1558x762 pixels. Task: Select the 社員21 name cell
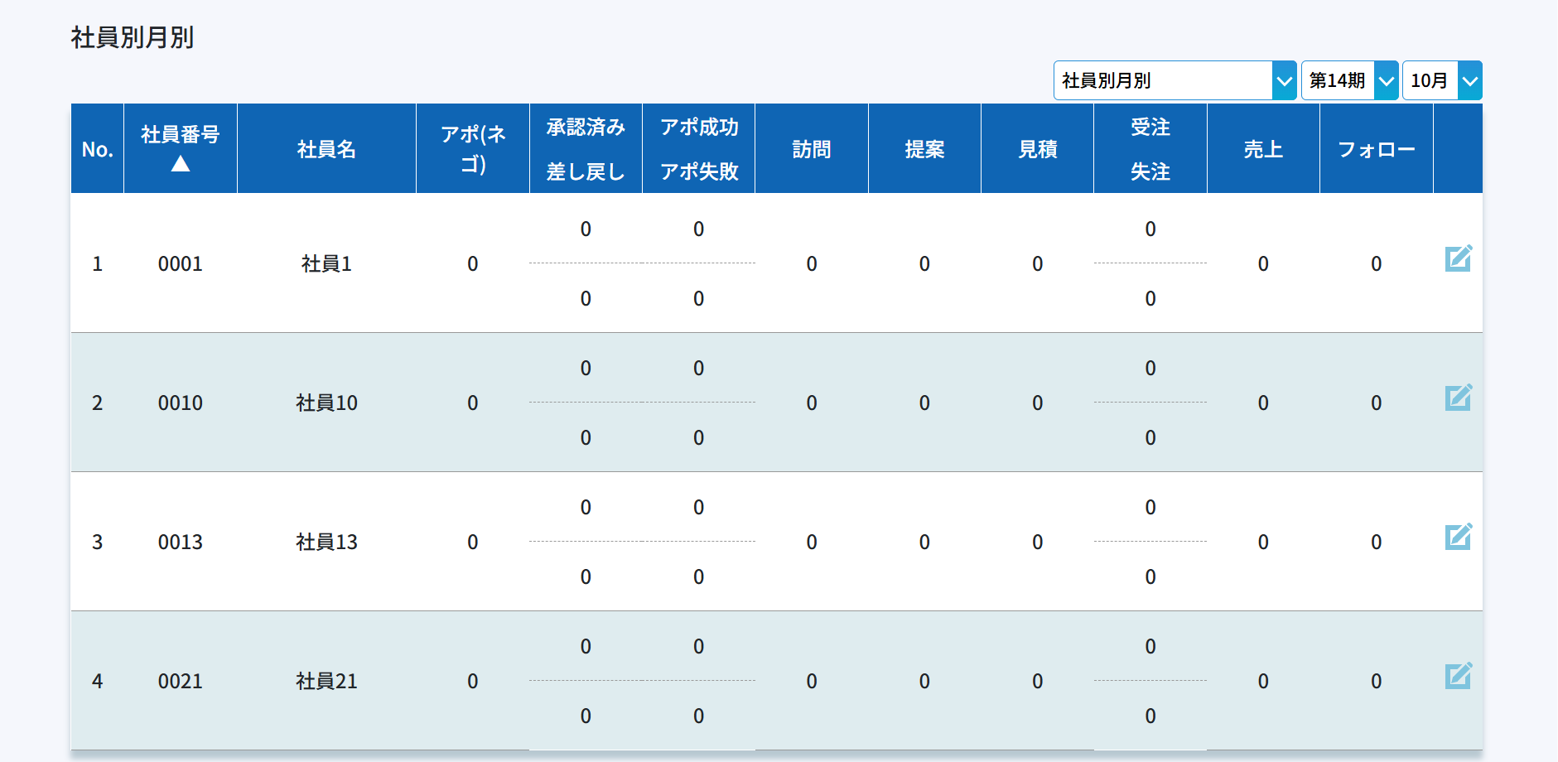[x=326, y=682]
